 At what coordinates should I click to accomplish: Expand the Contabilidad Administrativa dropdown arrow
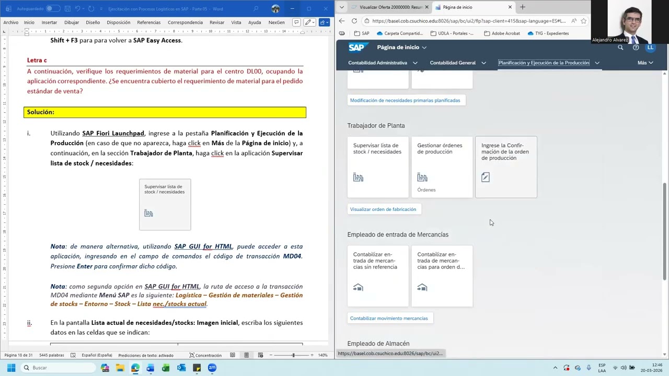pos(415,63)
